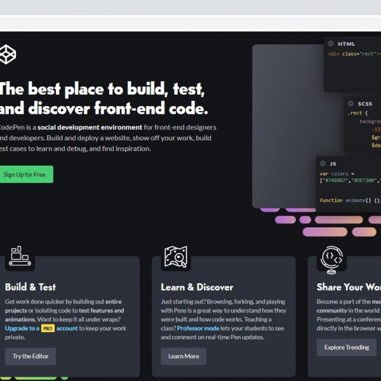381x381 pixels.
Task: Select the HTML editor panel title
Action: coord(347,44)
